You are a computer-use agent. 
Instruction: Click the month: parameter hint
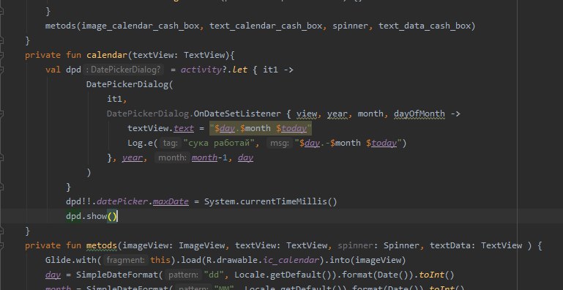(x=172, y=157)
